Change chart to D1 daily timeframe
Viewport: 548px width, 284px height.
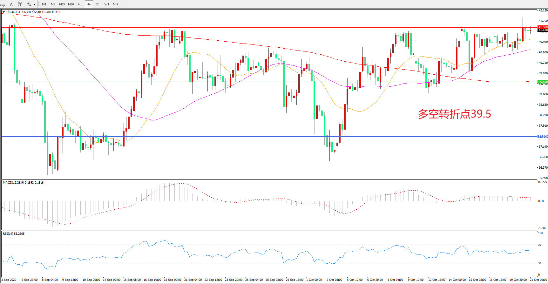98,4
